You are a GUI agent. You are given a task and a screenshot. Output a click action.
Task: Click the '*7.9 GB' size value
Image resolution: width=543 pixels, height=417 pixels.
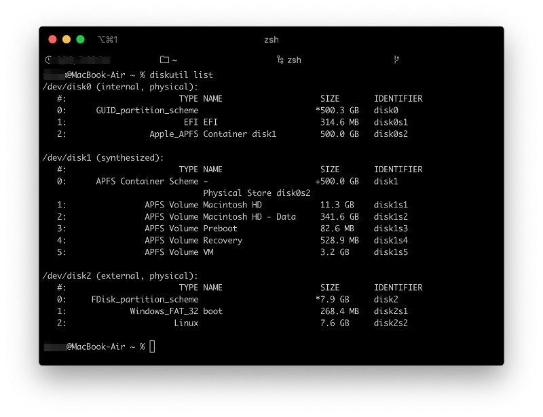[x=333, y=299]
